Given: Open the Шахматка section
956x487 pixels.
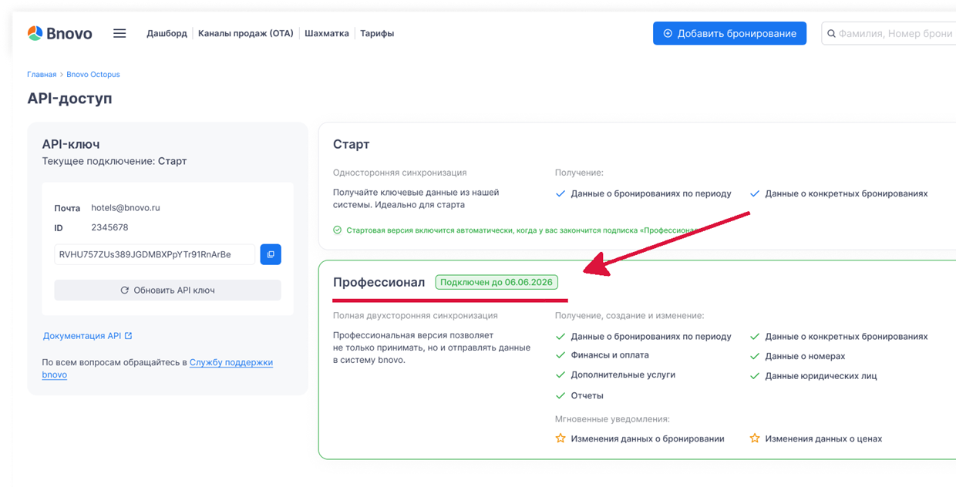Looking at the screenshot, I should point(326,34).
